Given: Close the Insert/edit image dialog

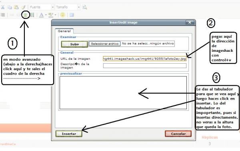Looking at the screenshot, I should (190, 22).
